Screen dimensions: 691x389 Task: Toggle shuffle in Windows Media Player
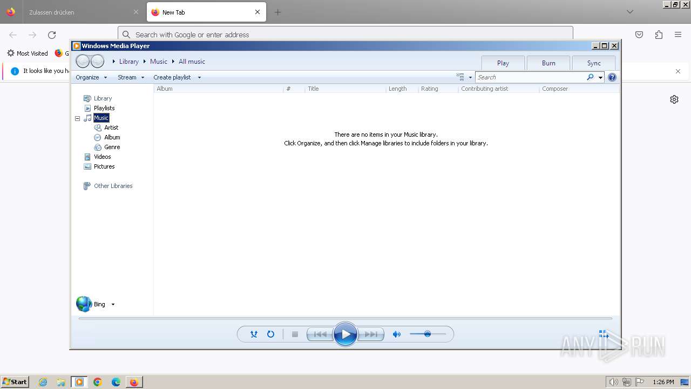coord(254,334)
